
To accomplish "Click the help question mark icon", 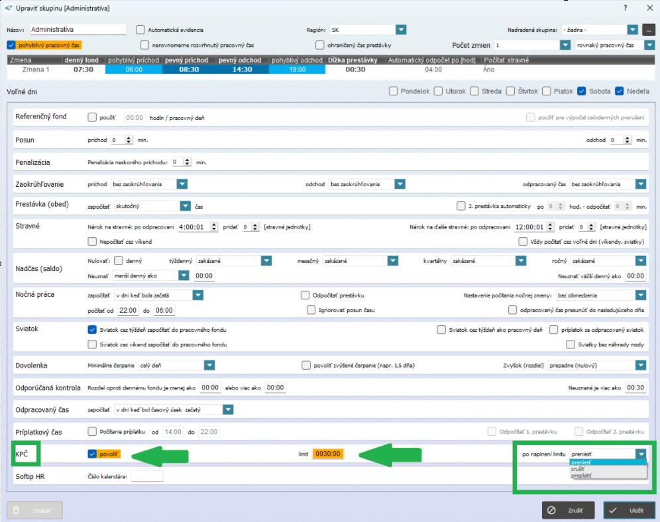I will 626,8.
